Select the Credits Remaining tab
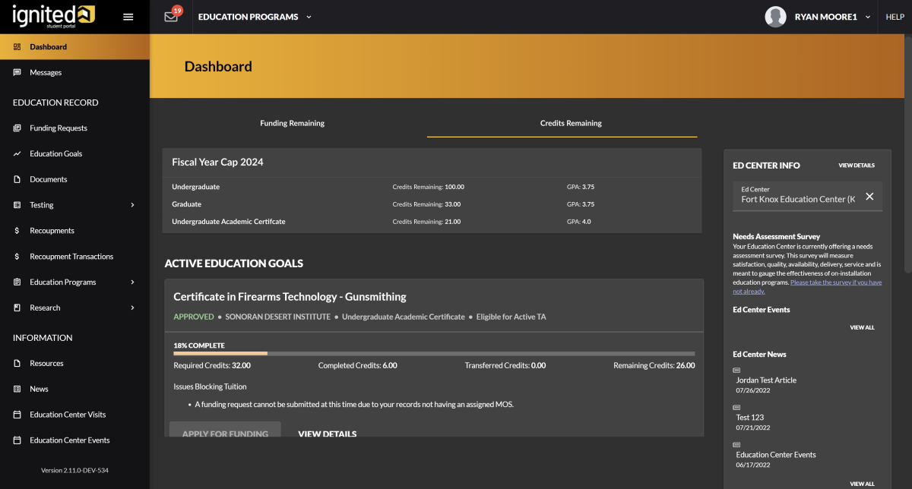The width and height of the screenshot is (912, 489). pyautogui.click(x=570, y=123)
